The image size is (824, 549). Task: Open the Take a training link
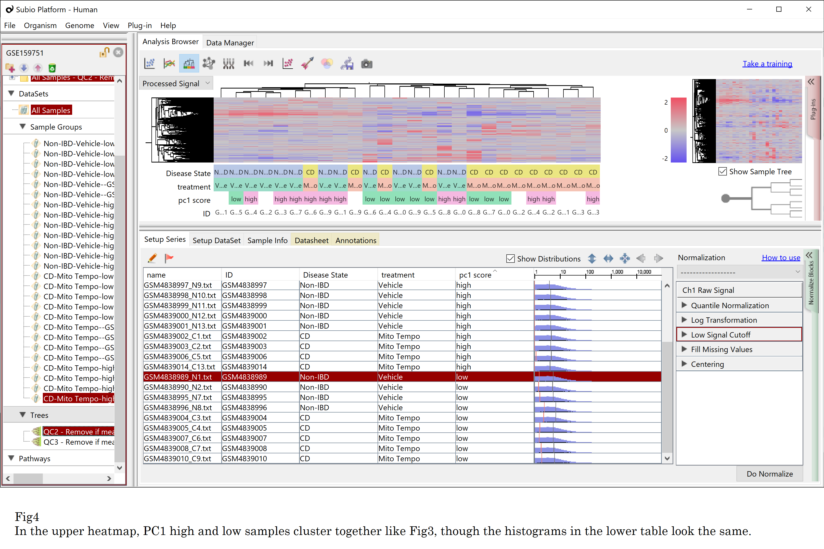(x=767, y=64)
